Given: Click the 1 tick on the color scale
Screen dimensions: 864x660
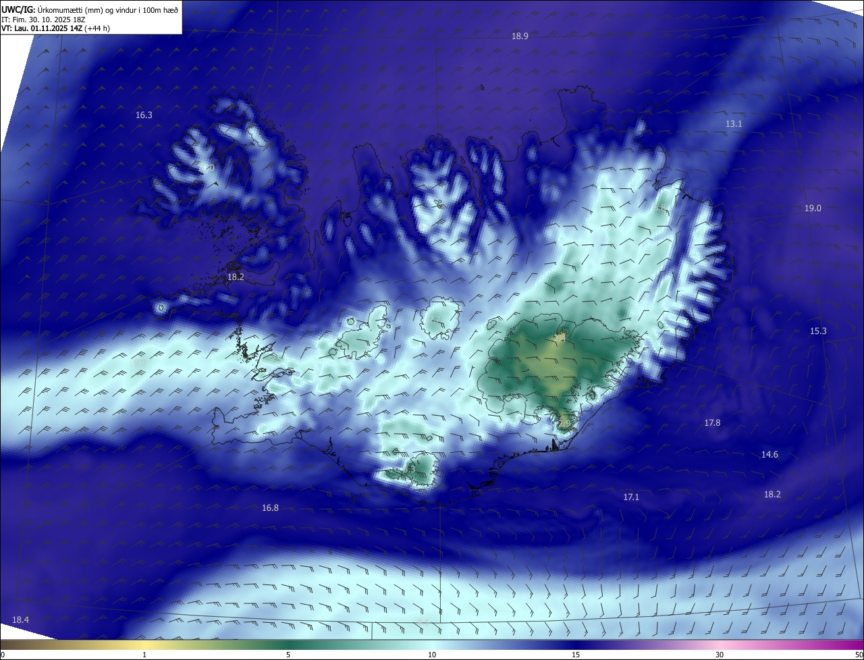Looking at the screenshot, I should [144, 655].
